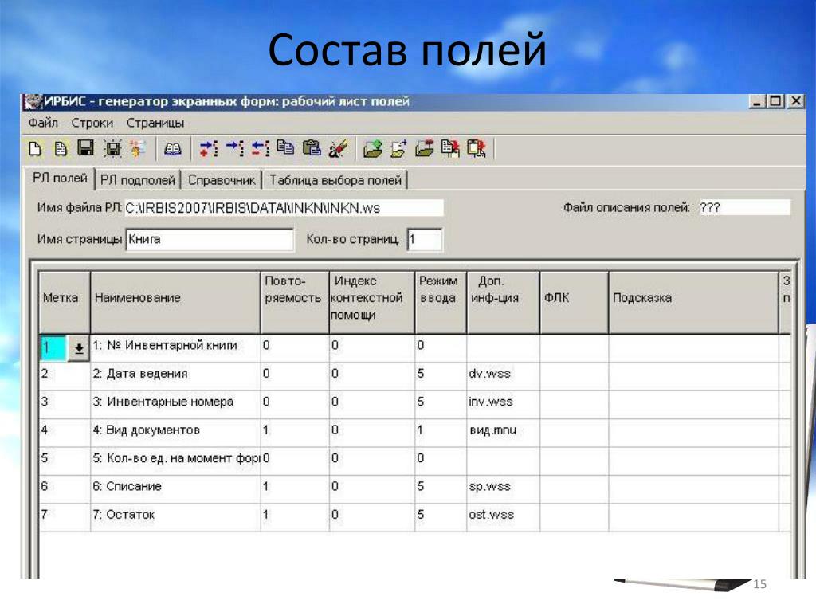Click the IRBIS application icon in the title bar

click(32, 101)
